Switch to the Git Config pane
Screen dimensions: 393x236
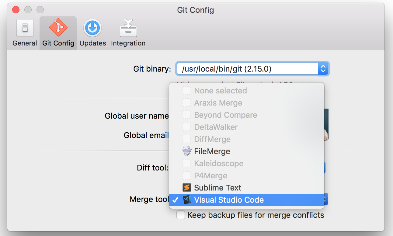(x=58, y=32)
